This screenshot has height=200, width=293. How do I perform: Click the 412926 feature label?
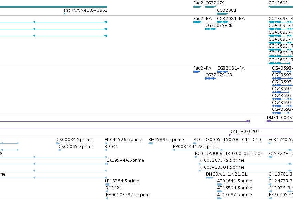(x=277, y=188)
